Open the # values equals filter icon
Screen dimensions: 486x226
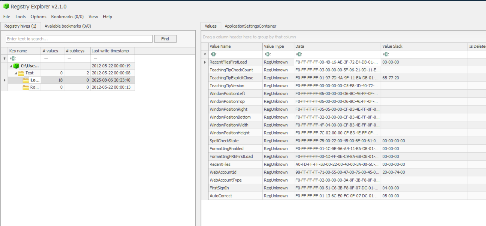tap(46, 58)
